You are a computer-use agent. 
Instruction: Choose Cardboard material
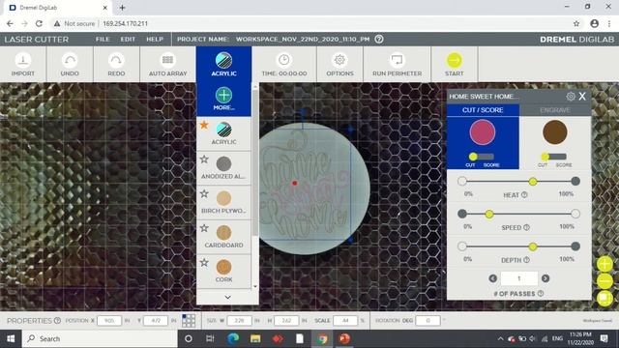pos(223,237)
